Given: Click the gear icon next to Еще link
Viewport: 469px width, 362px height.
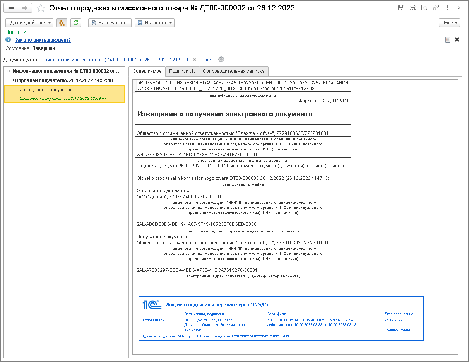Looking at the screenshot, I should pos(221,60).
